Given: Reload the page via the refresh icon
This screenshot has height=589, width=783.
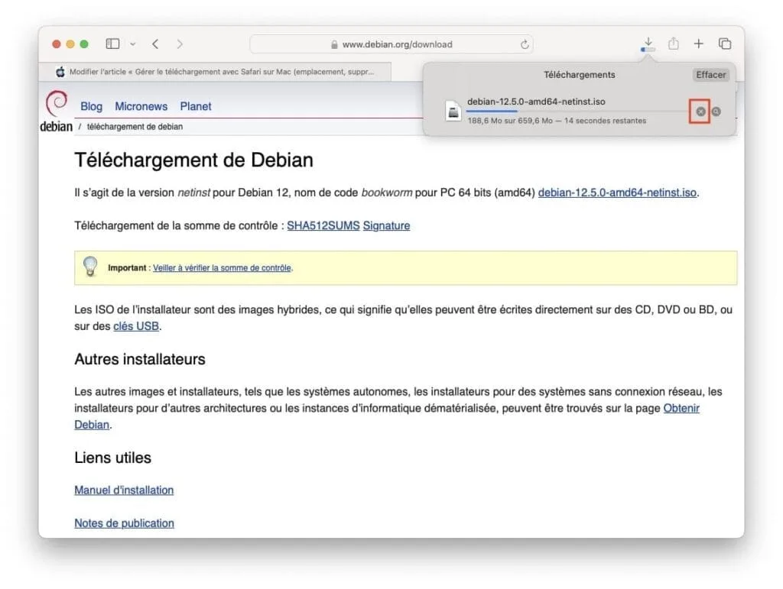Looking at the screenshot, I should point(525,44).
